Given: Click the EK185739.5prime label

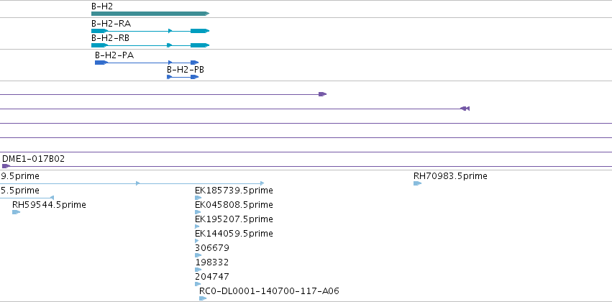Looking at the screenshot, I should click(x=234, y=191).
